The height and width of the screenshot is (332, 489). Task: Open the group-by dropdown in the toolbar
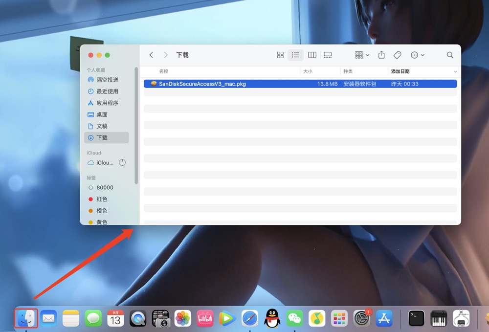coord(362,55)
